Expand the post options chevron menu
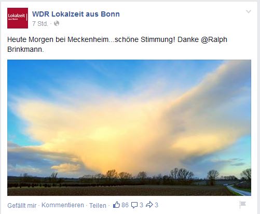This screenshot has height=214, width=260. tap(249, 12)
